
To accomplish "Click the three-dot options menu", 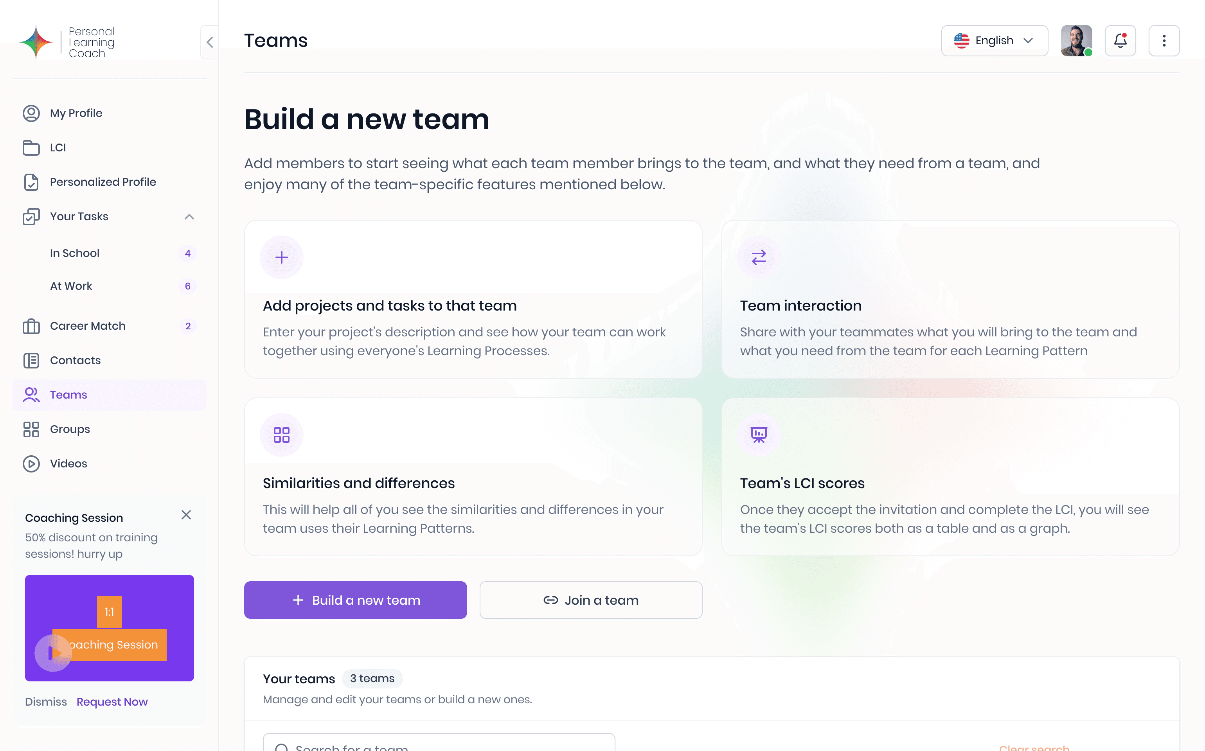I will pos(1164,41).
